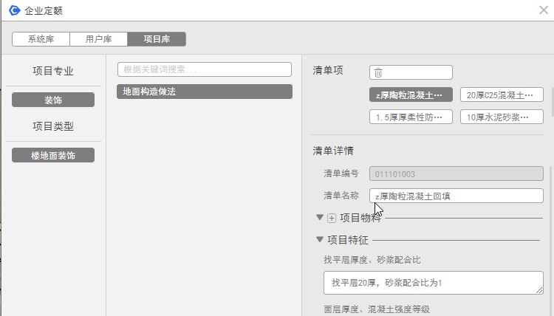Screen dimensions: 554x316
Task: Switch to the 系统库 tab
Action: (x=41, y=39)
